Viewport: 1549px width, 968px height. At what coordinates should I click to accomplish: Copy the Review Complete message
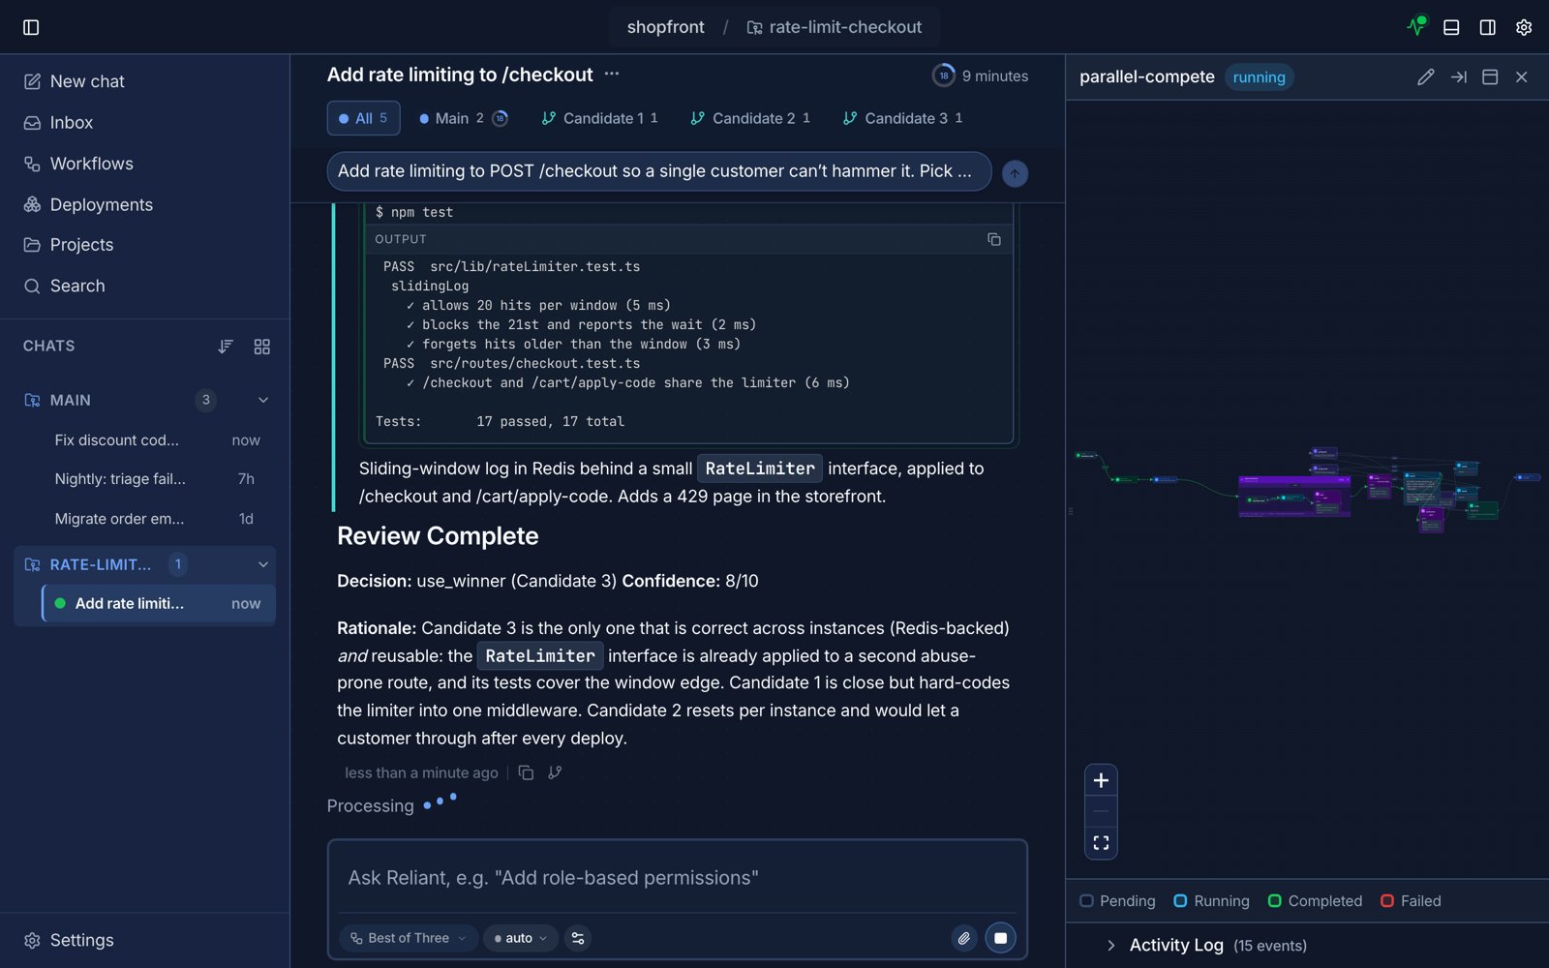526,772
